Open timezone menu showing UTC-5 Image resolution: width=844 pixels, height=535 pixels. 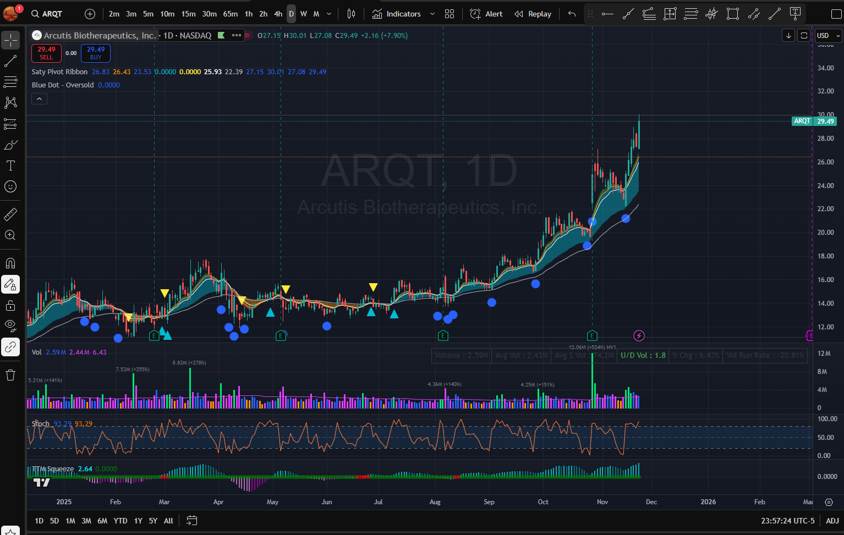tap(787, 521)
